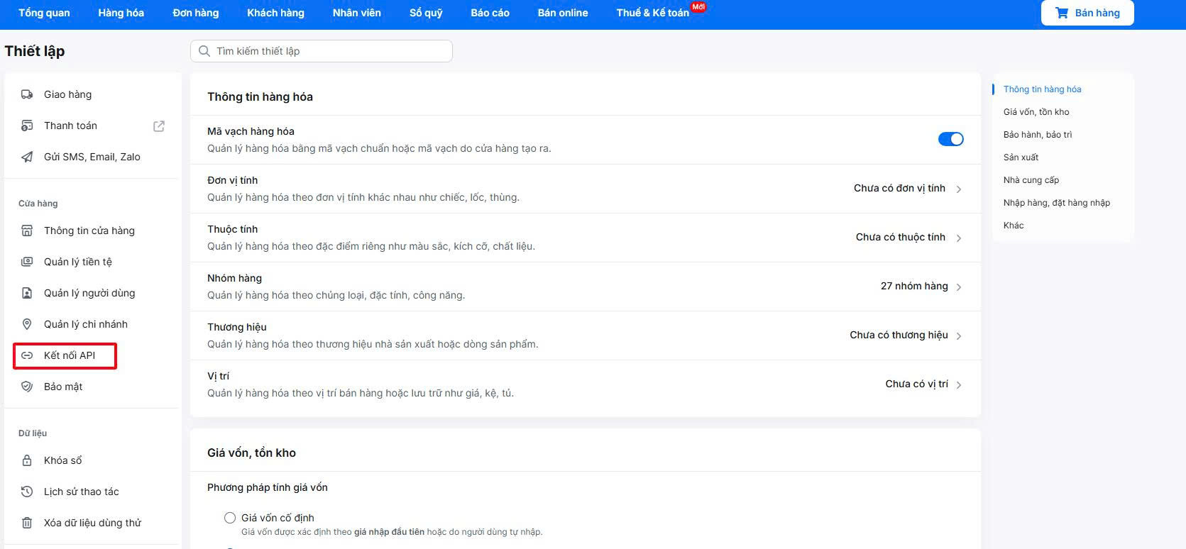Viewport: 1186px width, 549px height.
Task: Expand the Vị trí chevron
Action: [x=959, y=385]
